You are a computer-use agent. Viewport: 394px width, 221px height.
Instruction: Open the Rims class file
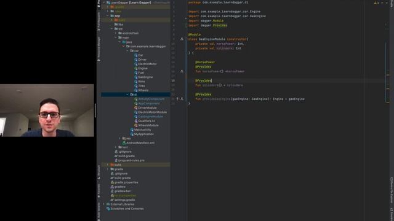(x=140, y=82)
